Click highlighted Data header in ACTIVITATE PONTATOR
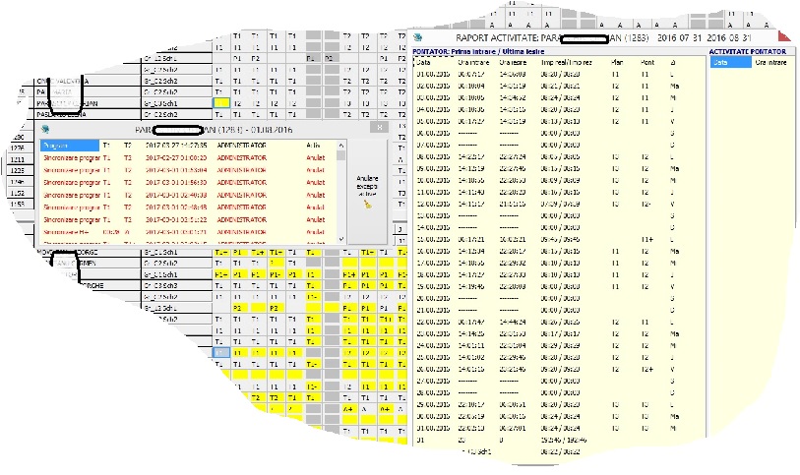This screenshot has width=800, height=475. [730, 62]
